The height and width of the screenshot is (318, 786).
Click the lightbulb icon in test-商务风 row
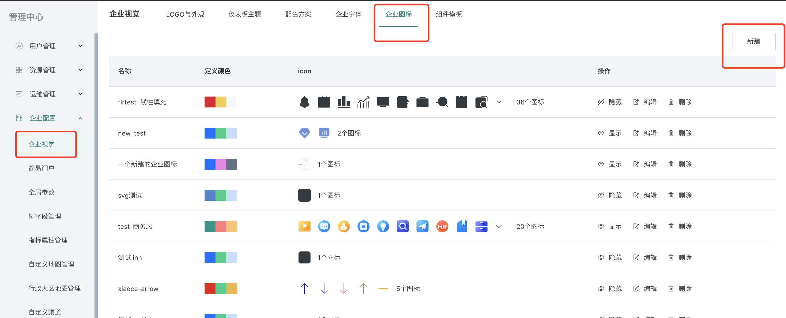pos(383,226)
